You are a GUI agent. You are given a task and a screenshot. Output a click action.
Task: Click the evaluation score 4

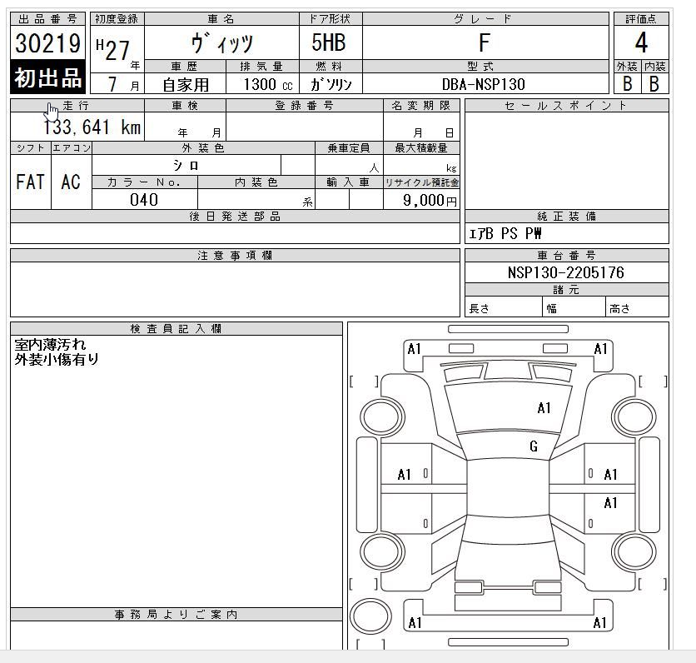coord(641,42)
